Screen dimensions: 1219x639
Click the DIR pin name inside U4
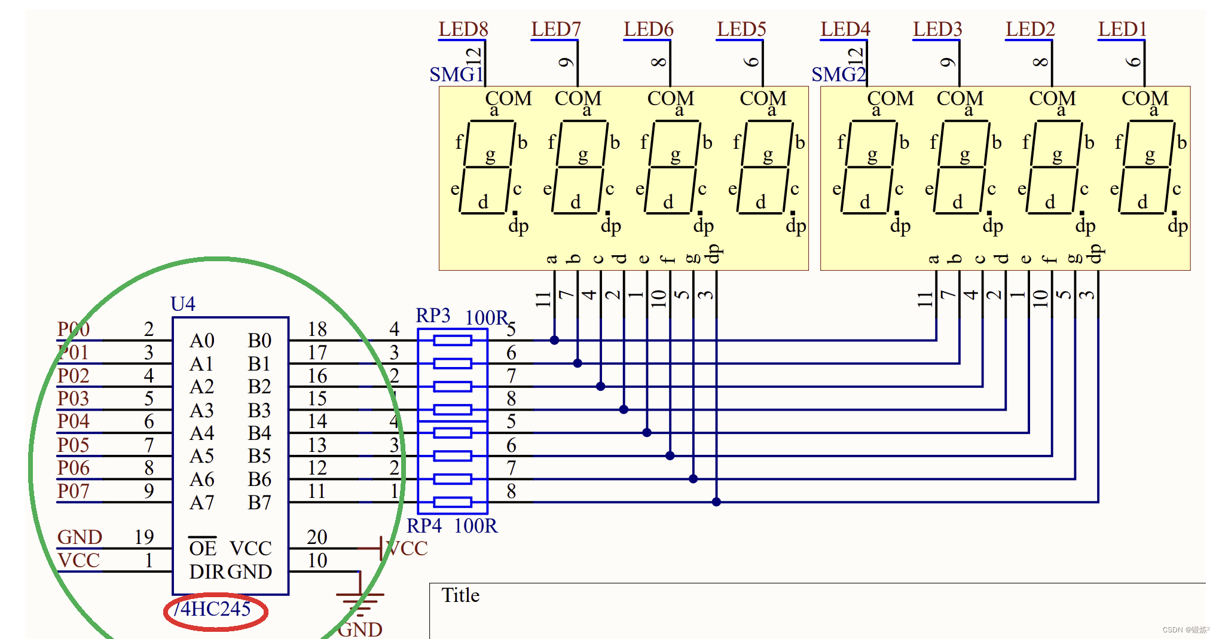pos(207,572)
